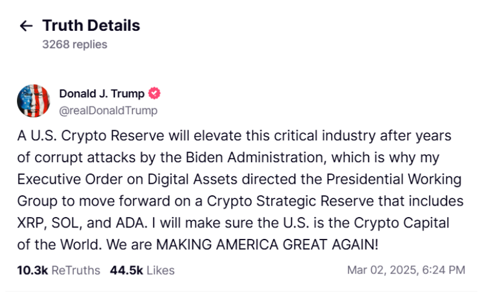The height and width of the screenshot is (294, 478).
Task: Click the ReTruths label
Action: (x=76, y=270)
